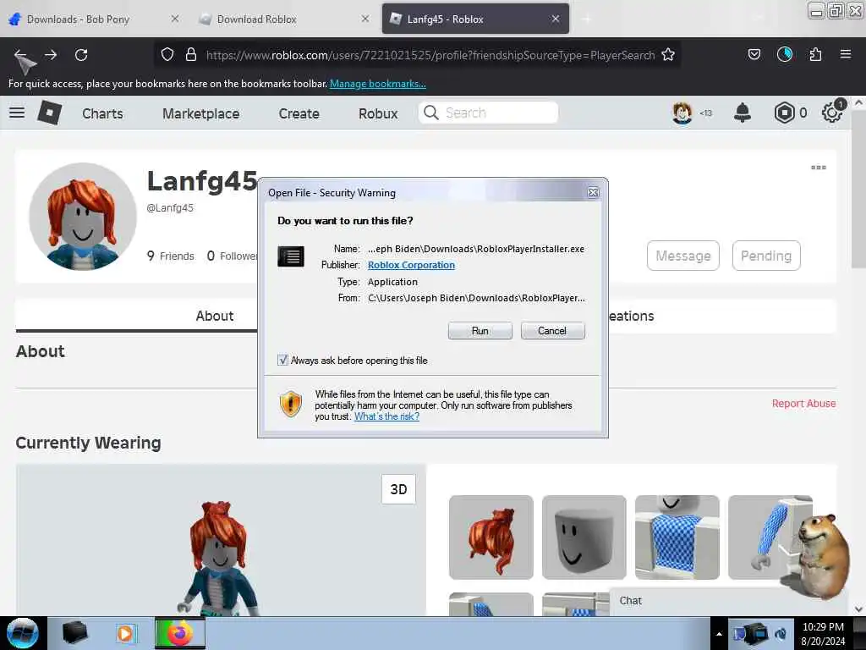Reload the Roblox profile page

[x=81, y=55]
